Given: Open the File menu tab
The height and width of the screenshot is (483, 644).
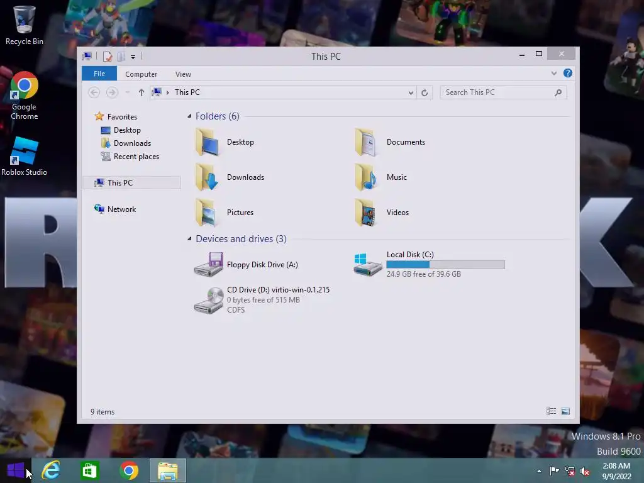Looking at the screenshot, I should pos(99,74).
